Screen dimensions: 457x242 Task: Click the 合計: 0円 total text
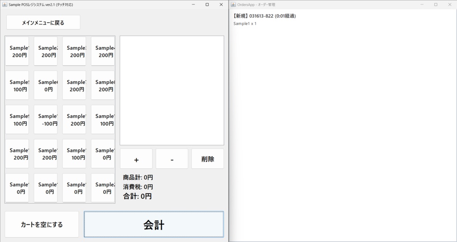point(137,196)
